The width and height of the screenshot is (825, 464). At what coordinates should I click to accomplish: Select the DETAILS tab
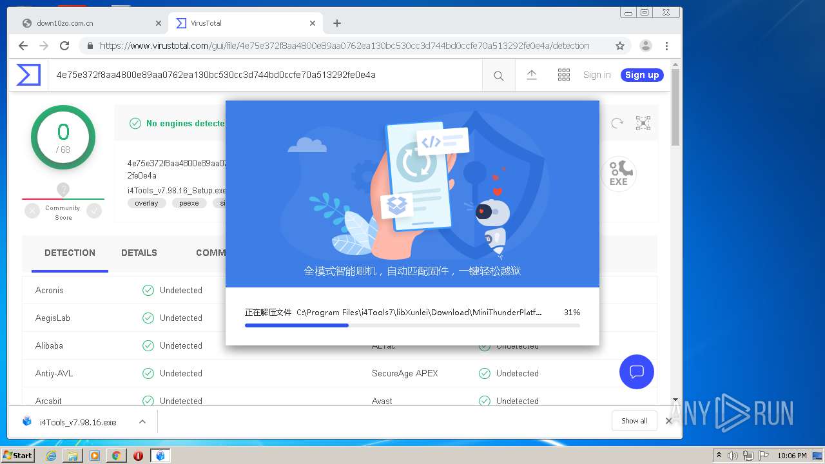139,253
